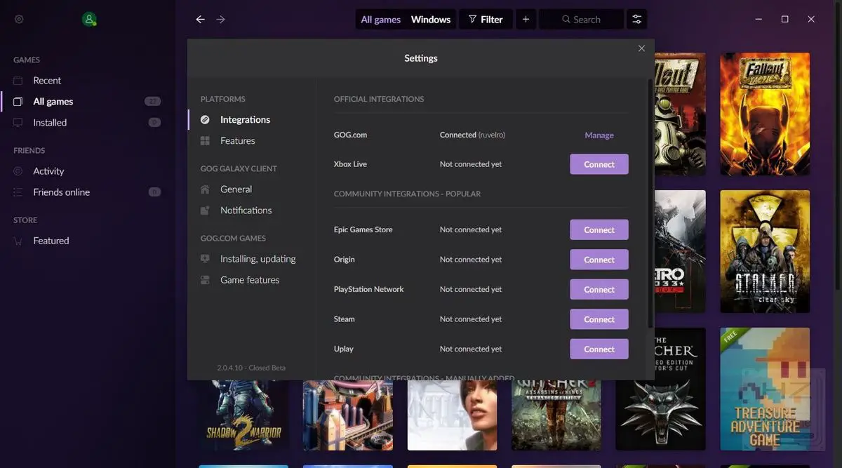Open The Witcher 2 Assassins of Kings cover
Viewport: 842px width, 468px height.
tap(556, 415)
